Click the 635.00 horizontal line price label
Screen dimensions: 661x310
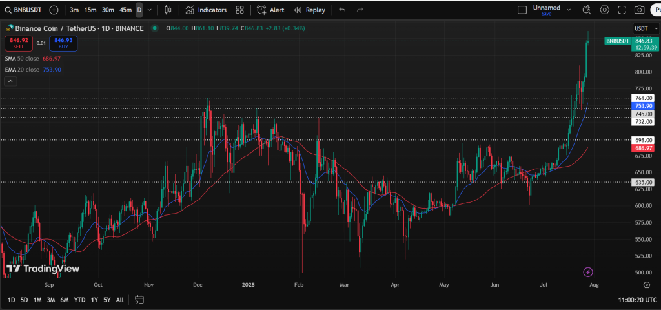pos(644,183)
